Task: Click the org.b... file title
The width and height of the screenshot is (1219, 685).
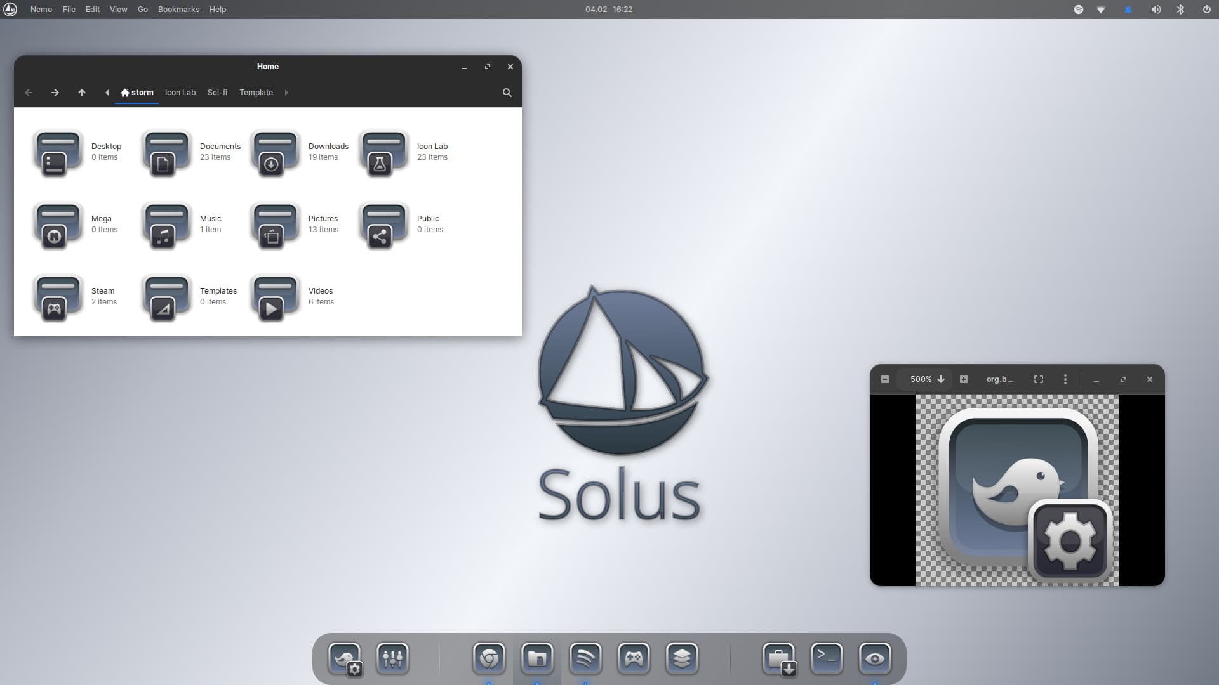Action: click(999, 379)
